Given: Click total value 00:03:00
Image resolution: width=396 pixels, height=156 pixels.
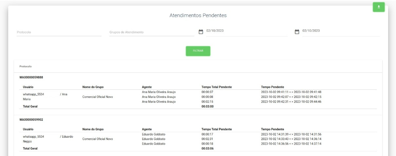Looking at the screenshot, I should pyautogui.click(x=207, y=106).
